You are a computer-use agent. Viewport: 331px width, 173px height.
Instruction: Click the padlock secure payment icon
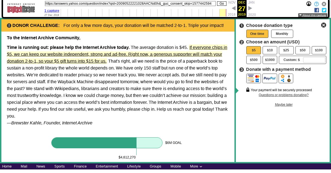point(248,90)
